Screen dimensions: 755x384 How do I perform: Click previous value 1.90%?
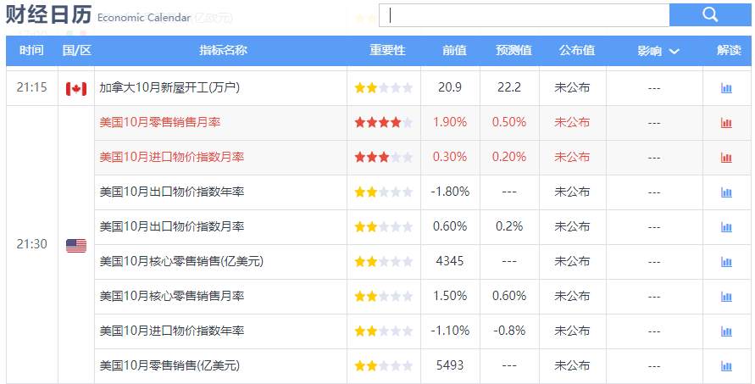[x=450, y=122]
